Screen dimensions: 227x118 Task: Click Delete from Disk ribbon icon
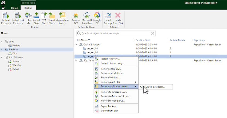click(118, 18)
